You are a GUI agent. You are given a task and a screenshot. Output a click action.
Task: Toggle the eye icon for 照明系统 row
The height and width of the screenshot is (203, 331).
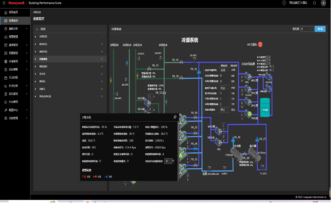point(102,67)
